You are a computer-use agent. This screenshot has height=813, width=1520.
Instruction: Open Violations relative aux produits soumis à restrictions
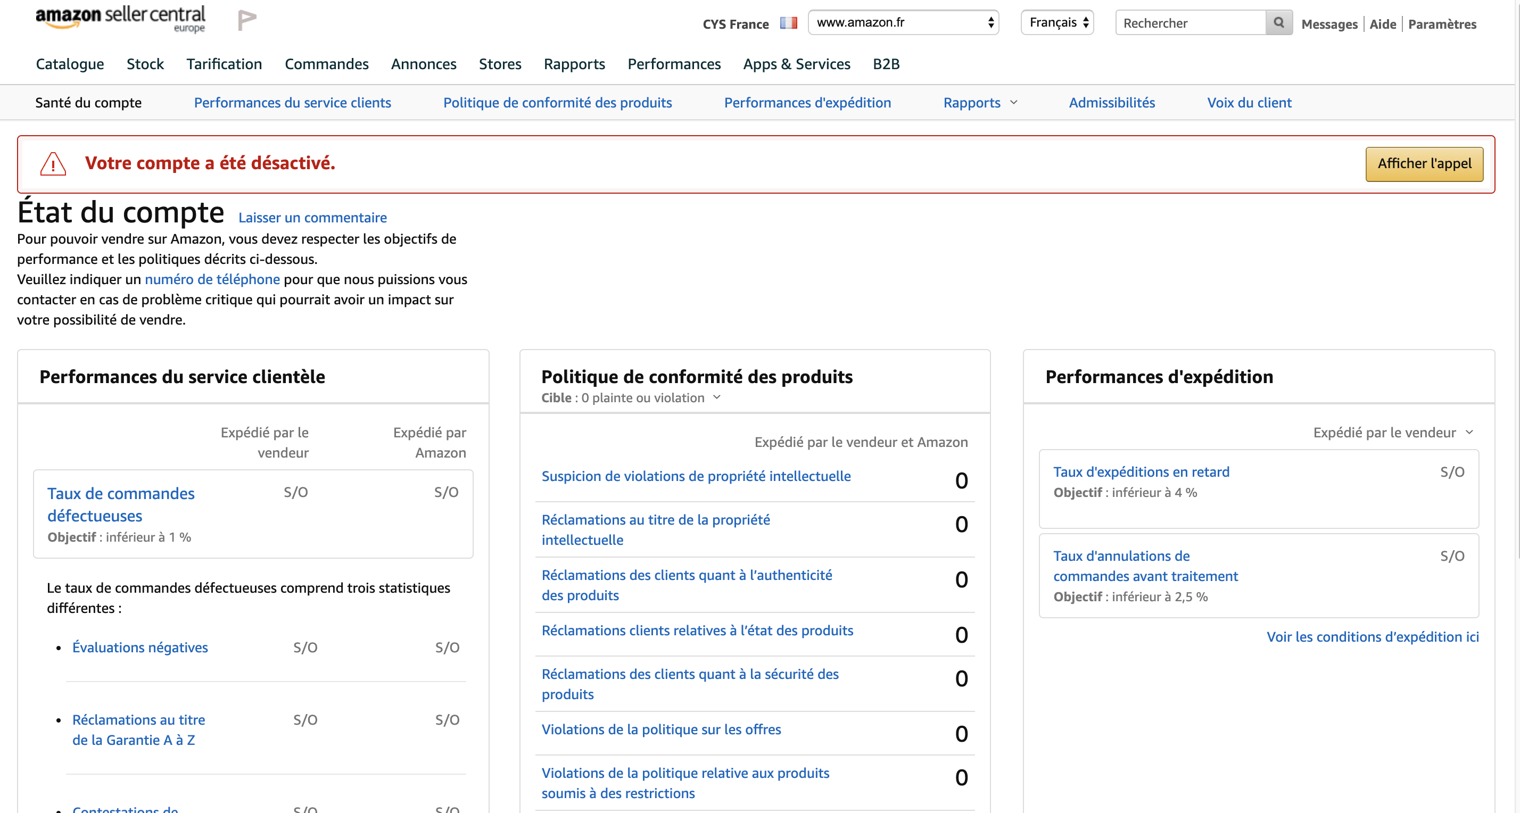(x=685, y=784)
